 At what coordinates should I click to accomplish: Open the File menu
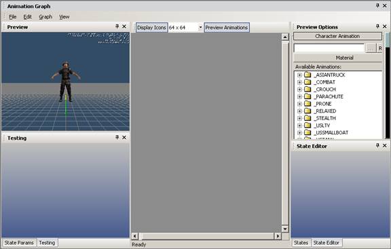point(12,17)
